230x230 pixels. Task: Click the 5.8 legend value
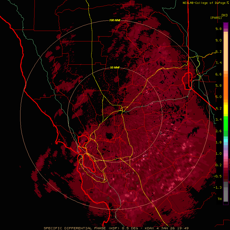pyautogui.click(x=218, y=86)
